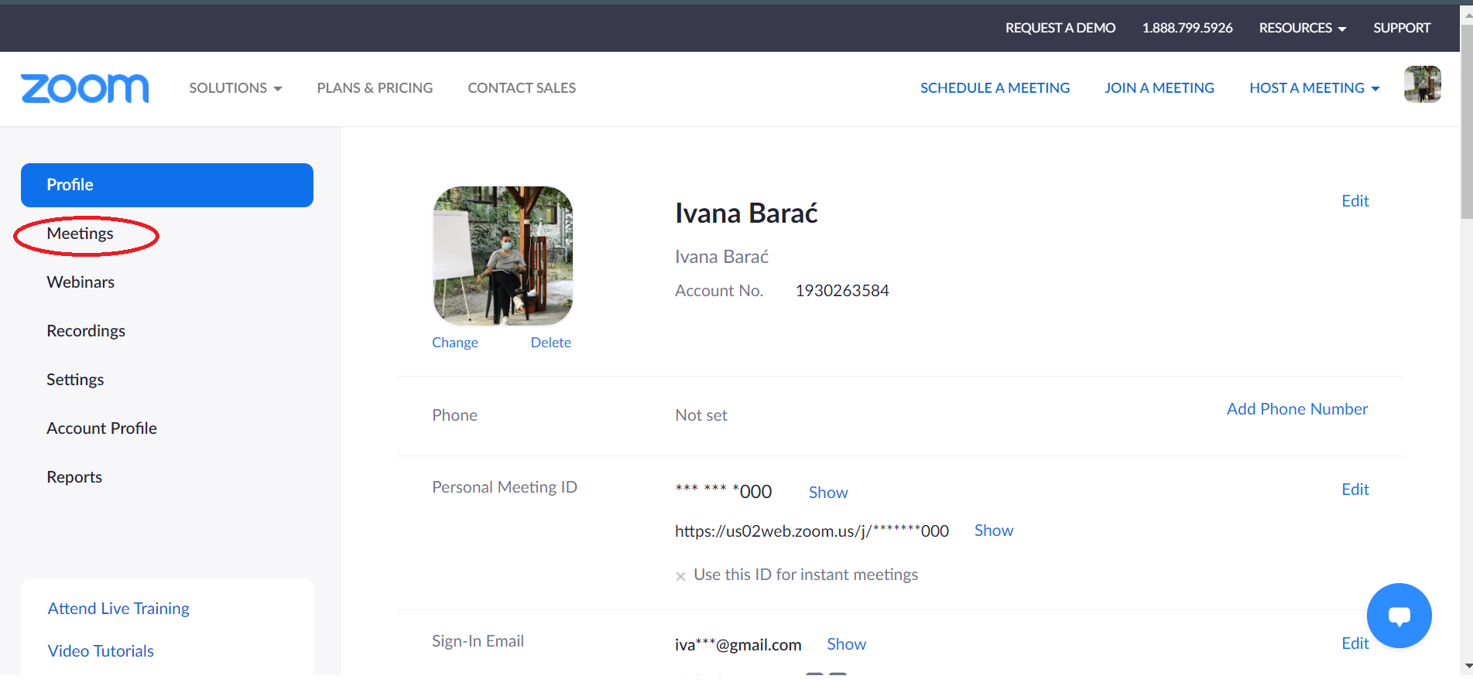1473x686 pixels.
Task: Expand the Resources dropdown
Action: [x=1303, y=28]
